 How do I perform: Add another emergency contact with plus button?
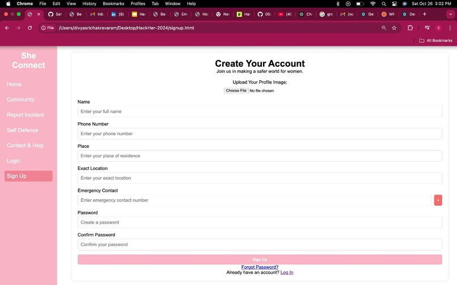[x=438, y=200]
